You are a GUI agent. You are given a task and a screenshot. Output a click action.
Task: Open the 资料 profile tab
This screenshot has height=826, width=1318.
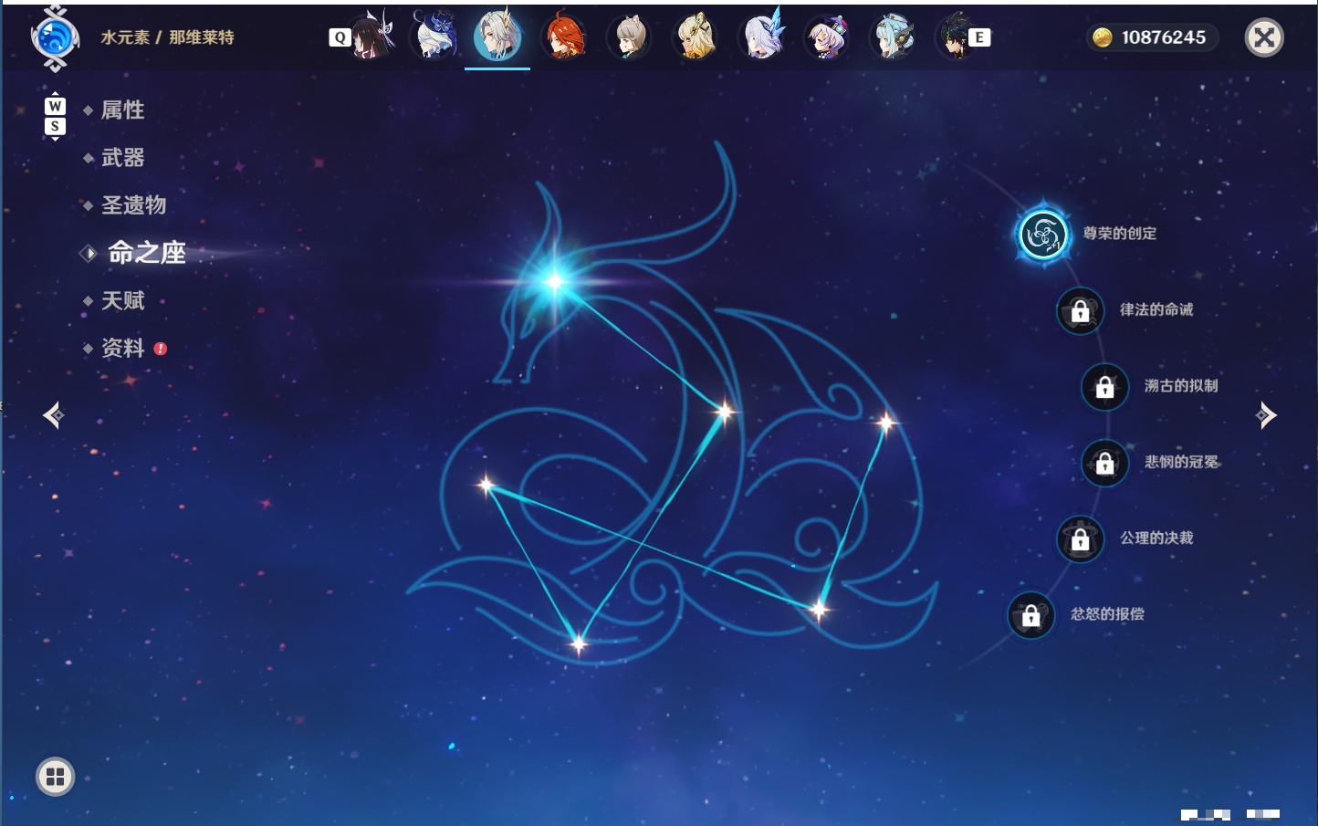[x=122, y=348]
